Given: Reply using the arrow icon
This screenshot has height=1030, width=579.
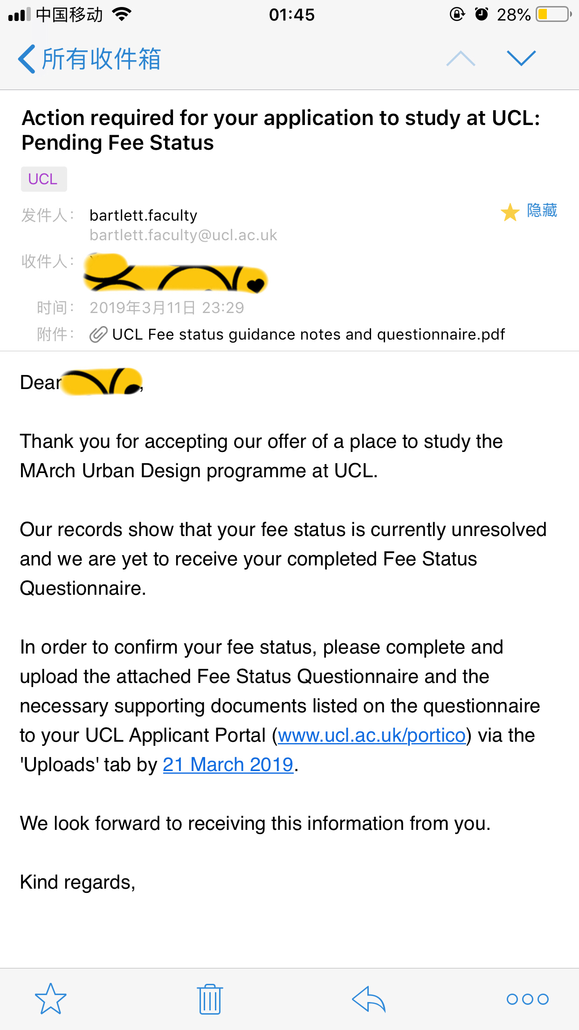Looking at the screenshot, I should 369,999.
